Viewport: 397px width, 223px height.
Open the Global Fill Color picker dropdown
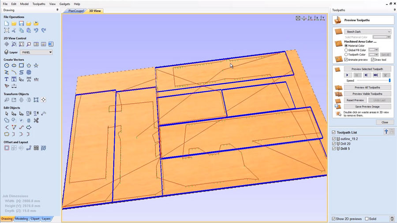(x=374, y=50)
